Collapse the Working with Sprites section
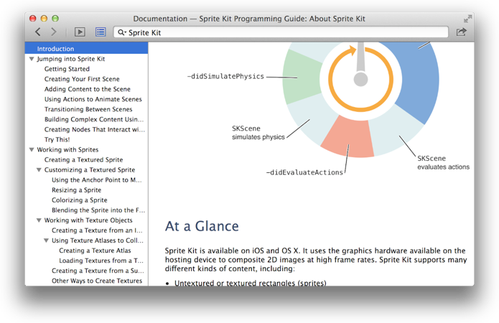Image resolution: width=499 pixels, height=323 pixels. click(x=32, y=149)
